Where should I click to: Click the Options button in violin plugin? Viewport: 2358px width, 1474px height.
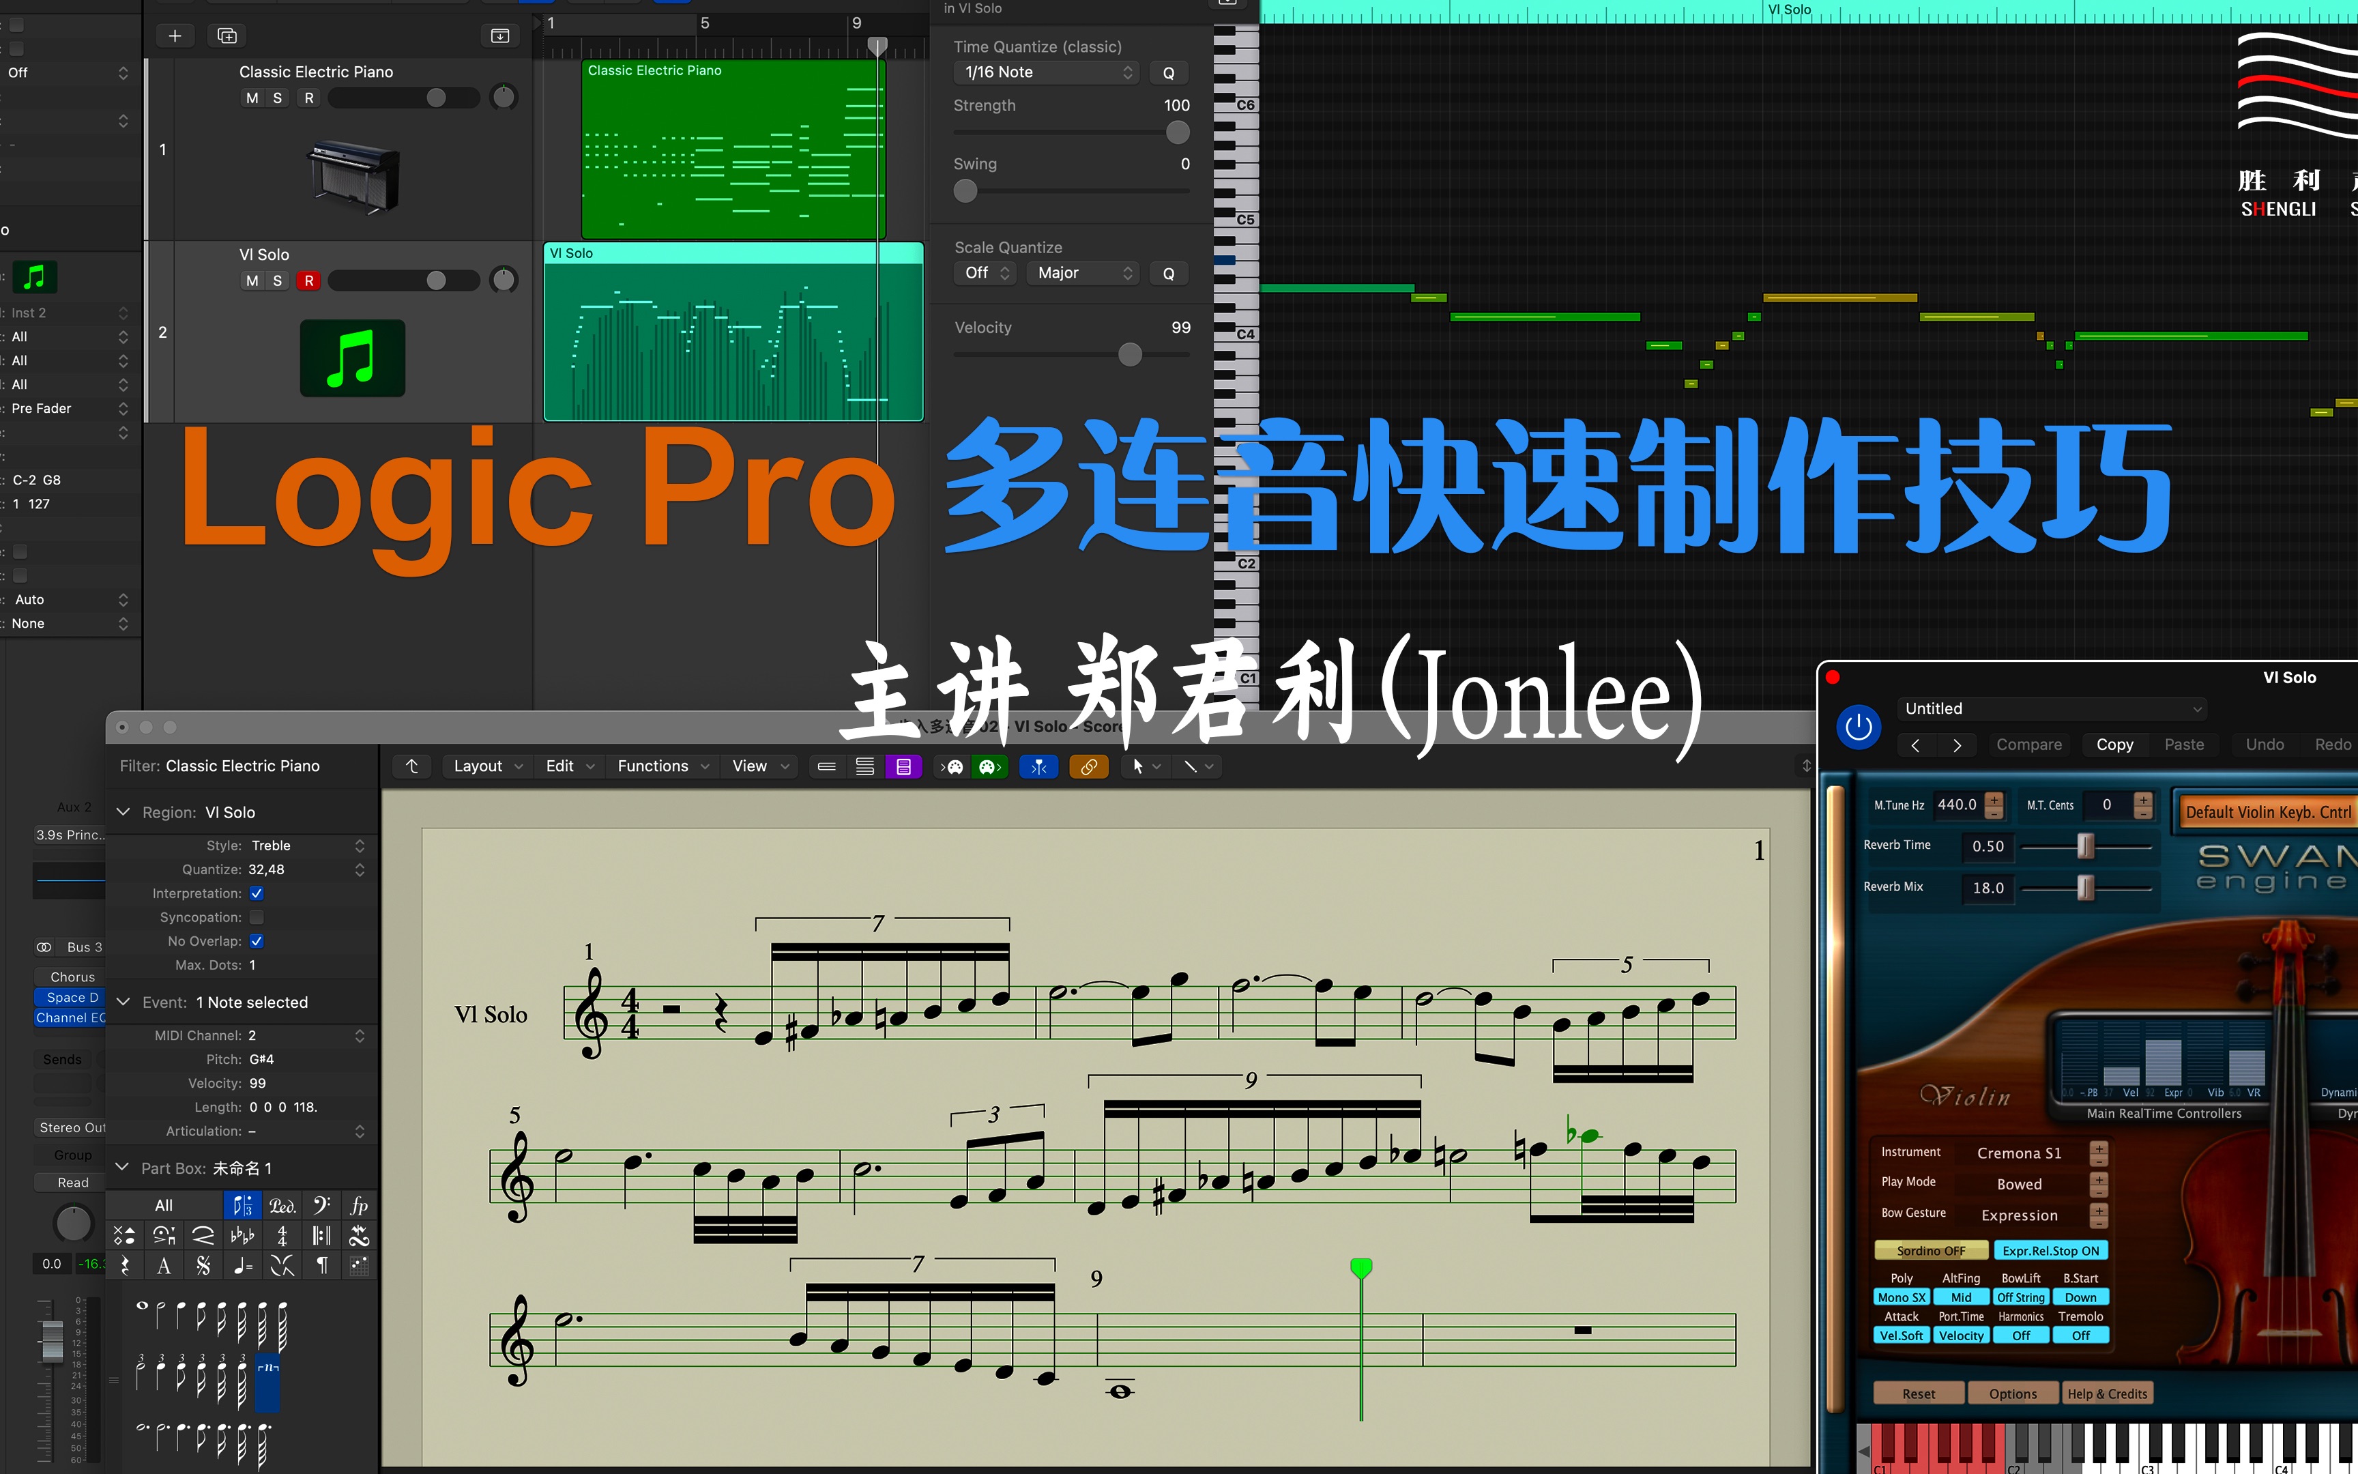click(2013, 1394)
